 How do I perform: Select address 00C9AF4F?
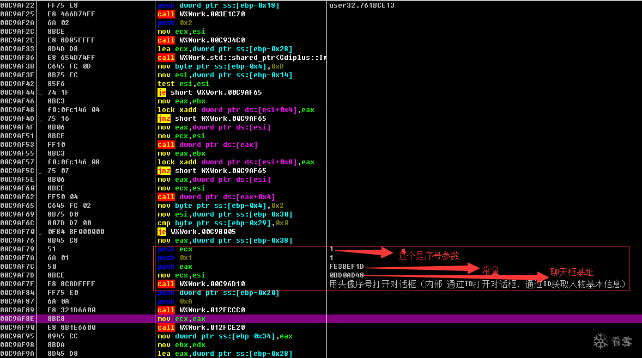tap(17, 127)
